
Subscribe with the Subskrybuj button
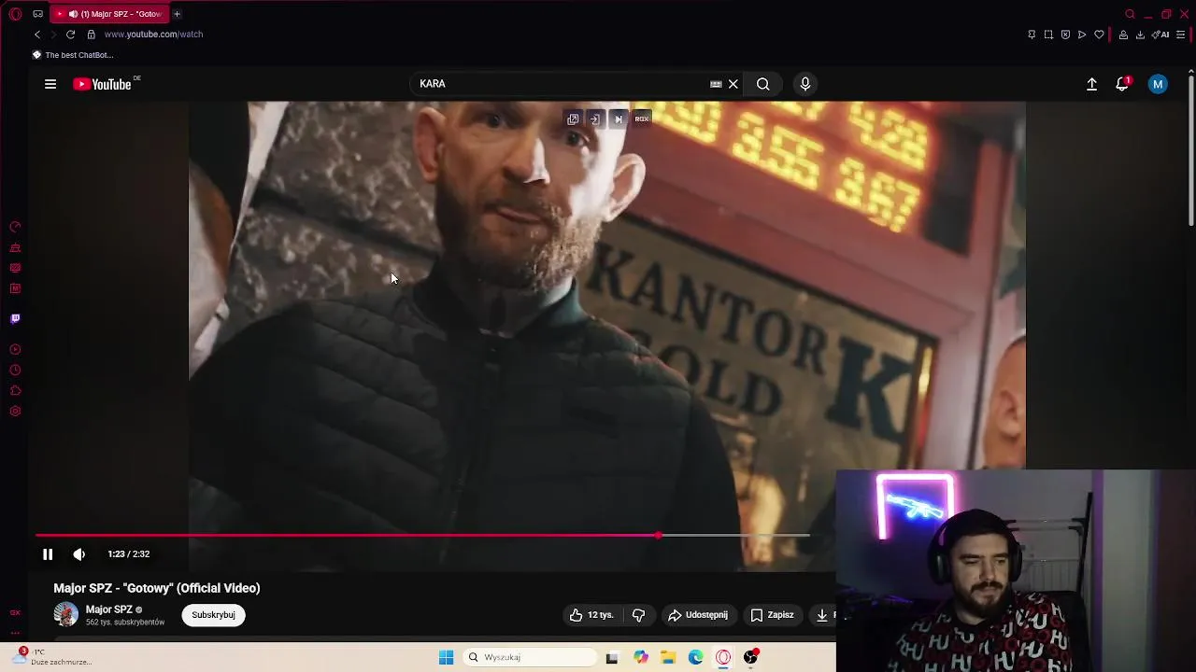(x=213, y=615)
